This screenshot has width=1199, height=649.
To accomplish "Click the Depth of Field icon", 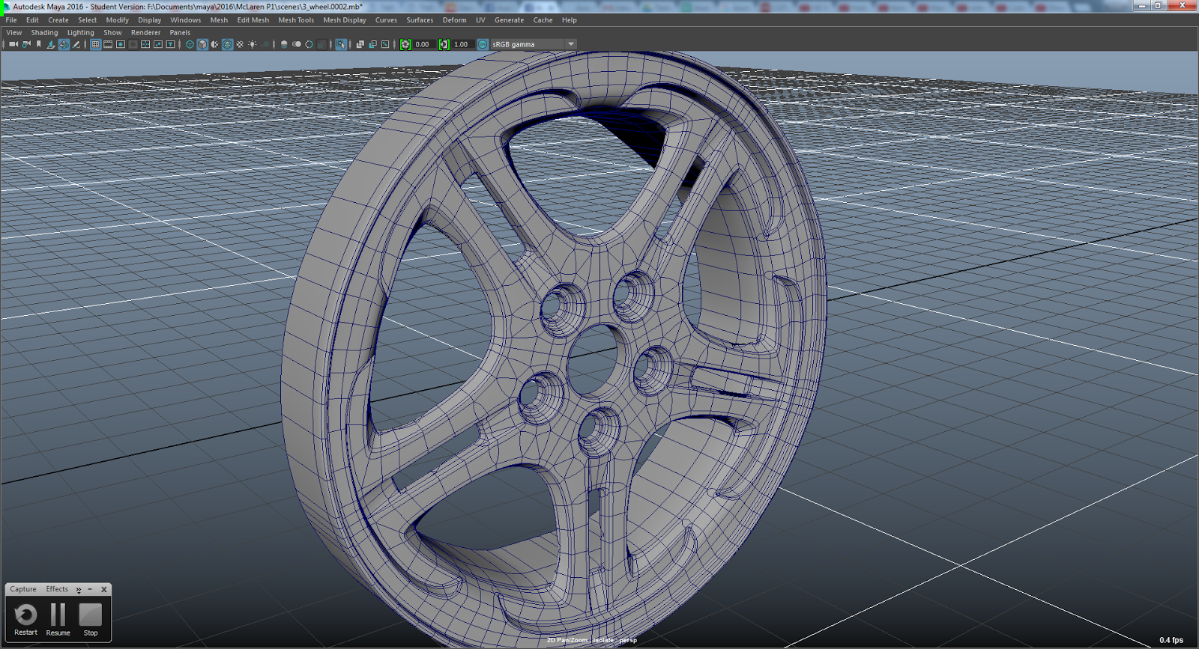I will [x=321, y=44].
